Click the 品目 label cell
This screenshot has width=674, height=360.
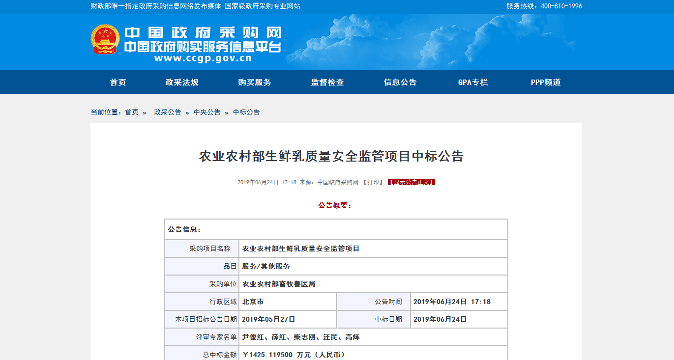coord(202,266)
